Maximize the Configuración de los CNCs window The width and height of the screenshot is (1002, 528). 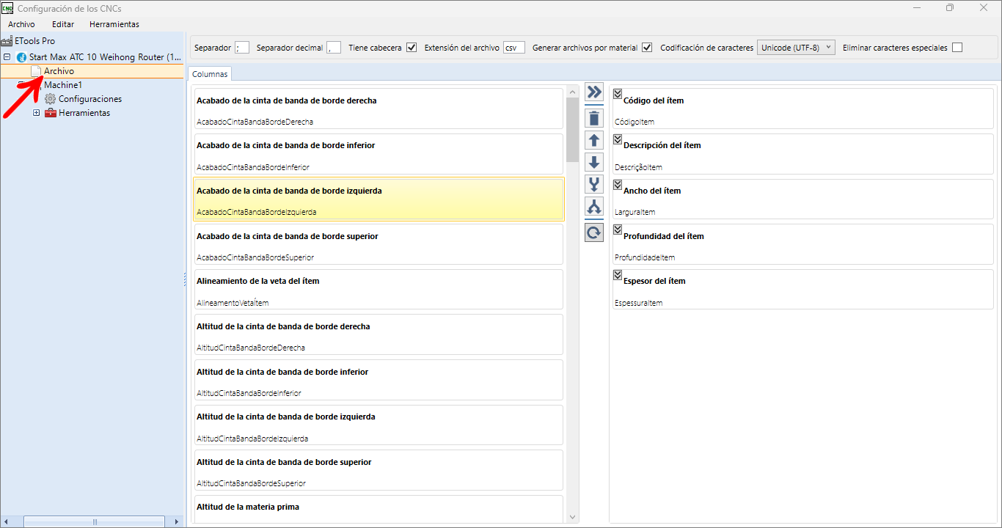click(950, 8)
